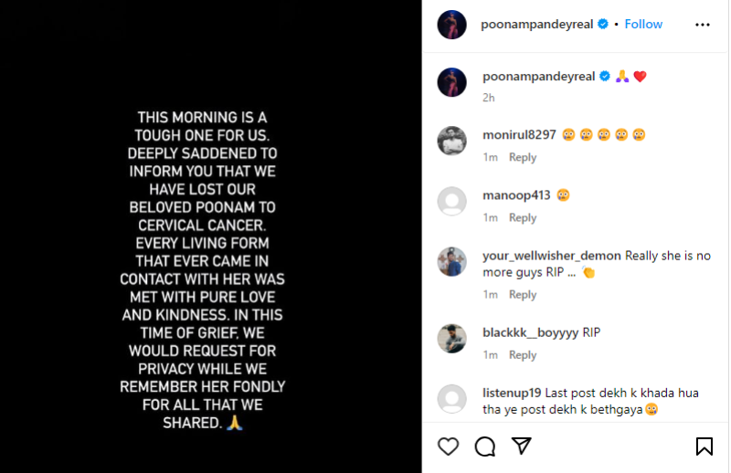This screenshot has height=473, width=731.
Task: Visit your_wellwisher_demon profile link
Action: (551, 256)
